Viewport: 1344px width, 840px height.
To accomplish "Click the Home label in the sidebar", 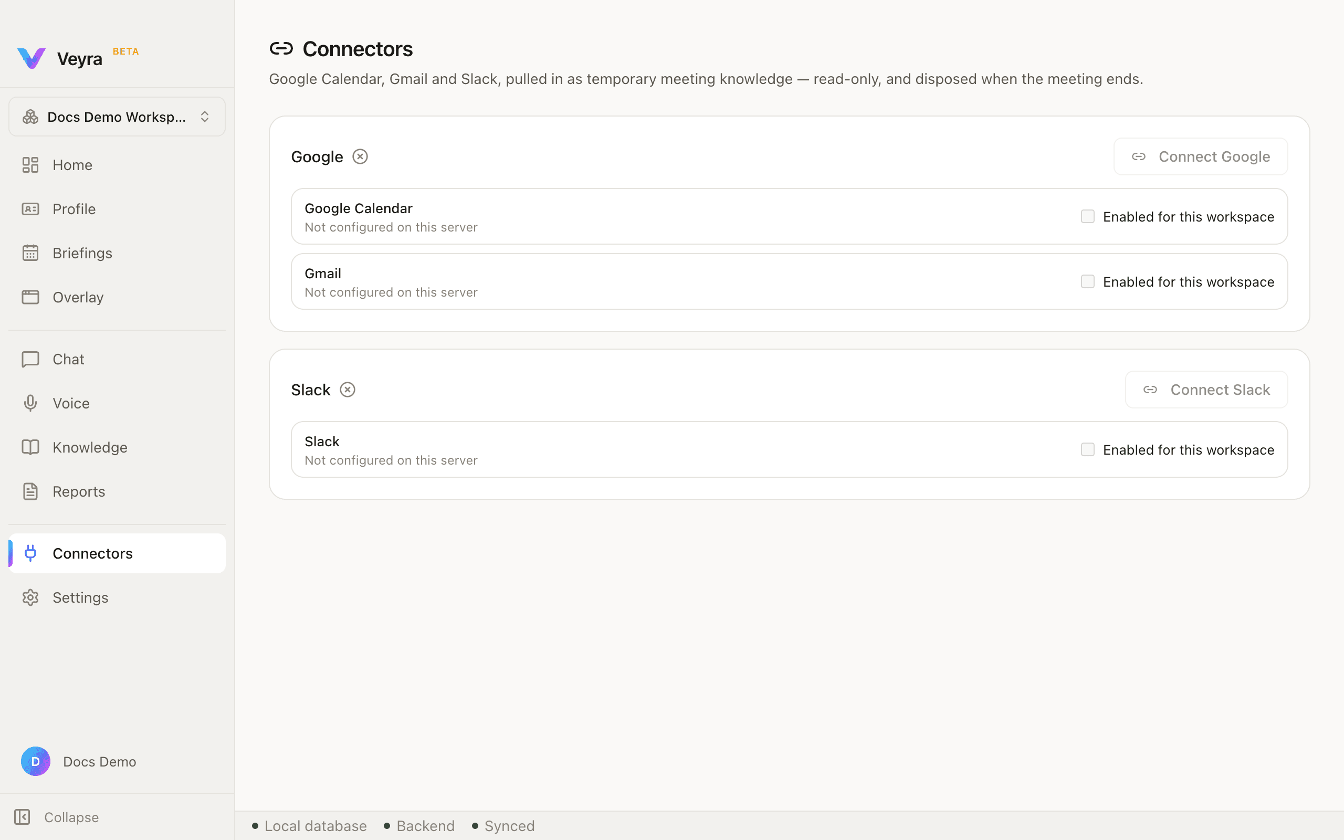I will [x=73, y=165].
